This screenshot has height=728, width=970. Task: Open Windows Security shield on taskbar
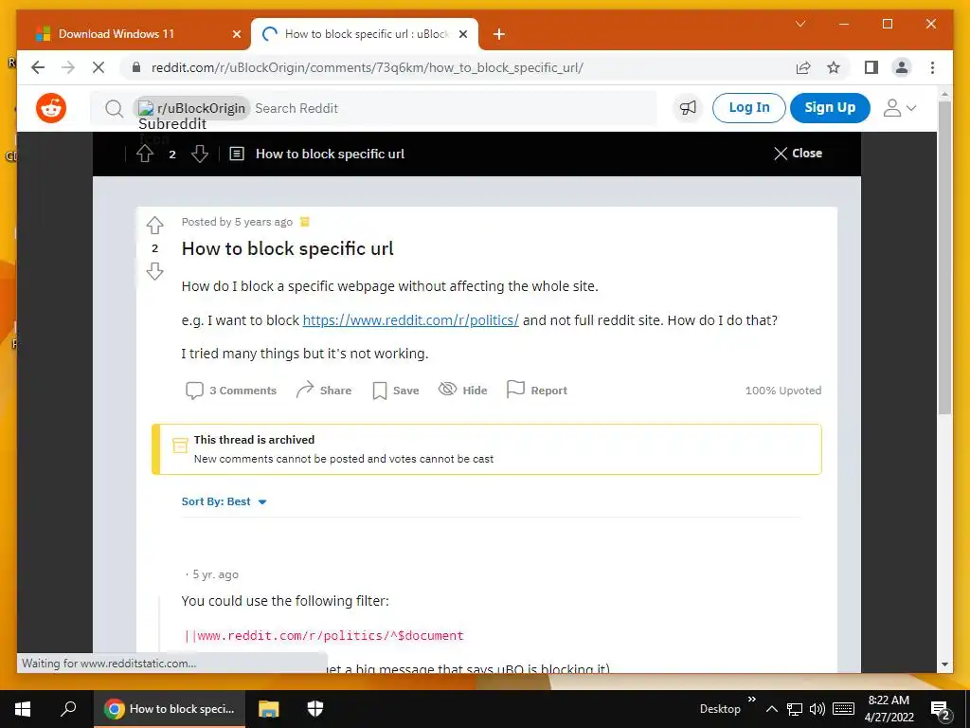tap(315, 709)
